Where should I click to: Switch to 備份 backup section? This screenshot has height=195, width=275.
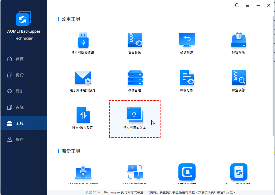tap(24, 75)
